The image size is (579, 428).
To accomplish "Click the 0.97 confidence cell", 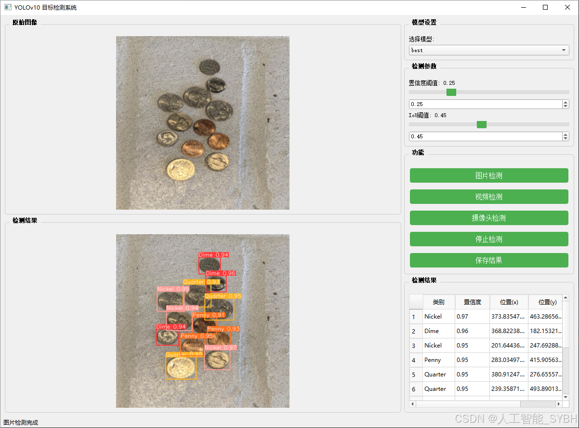I will point(473,317).
